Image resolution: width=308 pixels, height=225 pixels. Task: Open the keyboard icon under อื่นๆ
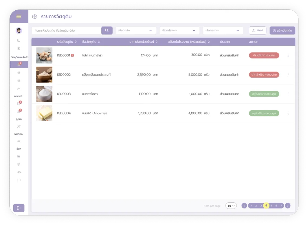(19, 156)
